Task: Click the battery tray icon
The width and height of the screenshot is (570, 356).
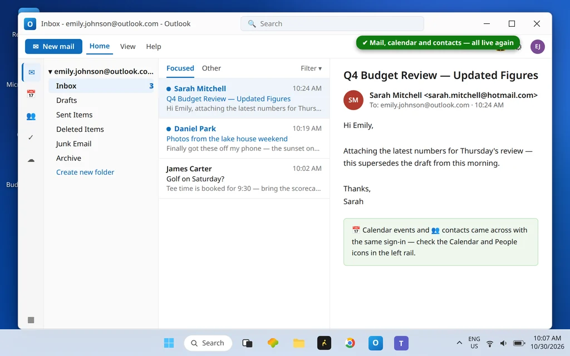Action: point(519,343)
